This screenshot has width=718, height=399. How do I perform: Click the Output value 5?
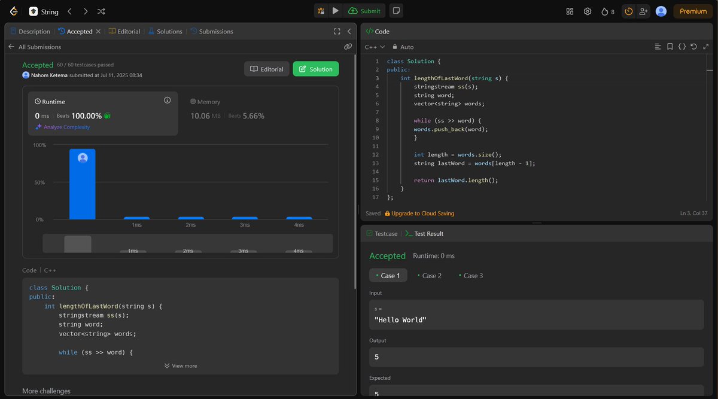click(376, 357)
